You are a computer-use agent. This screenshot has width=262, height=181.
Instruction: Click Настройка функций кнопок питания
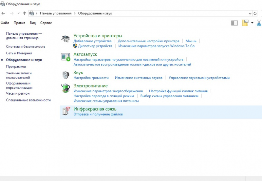click(x=178, y=91)
